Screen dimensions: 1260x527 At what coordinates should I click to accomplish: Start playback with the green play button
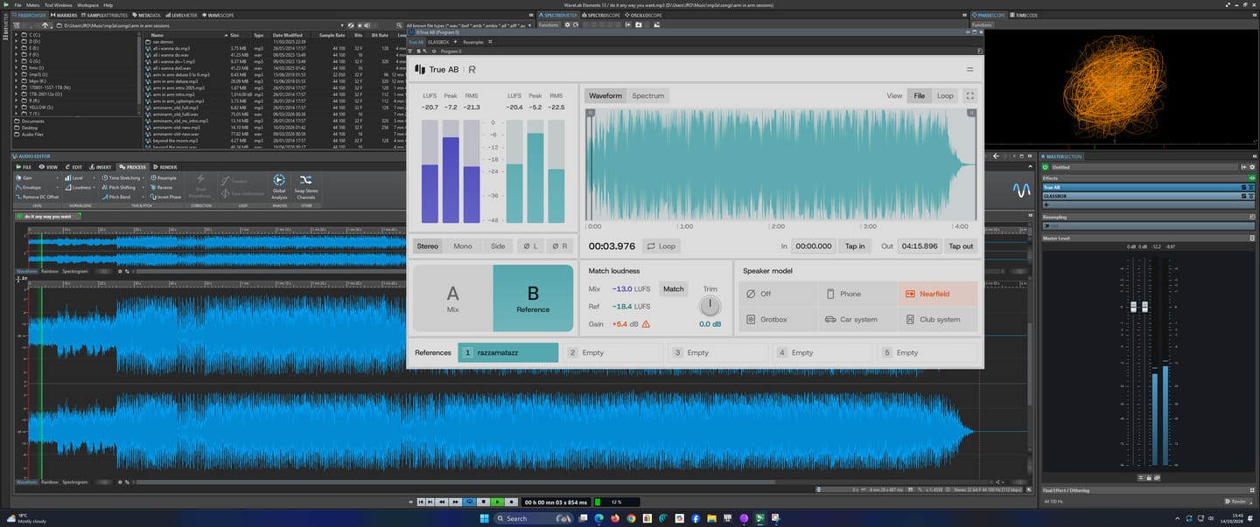497,502
